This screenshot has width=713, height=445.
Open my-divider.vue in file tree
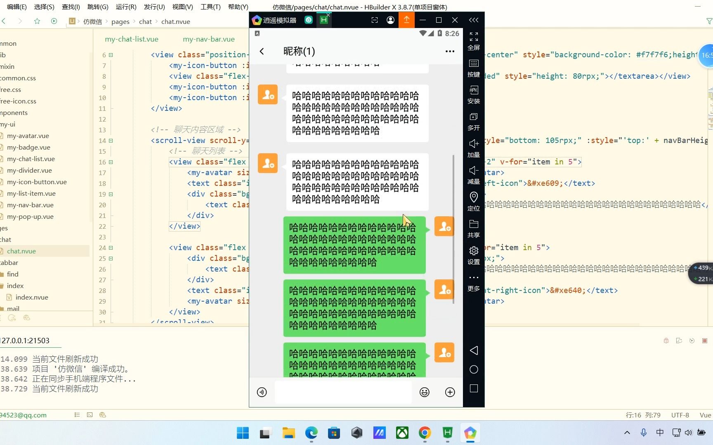click(x=29, y=170)
